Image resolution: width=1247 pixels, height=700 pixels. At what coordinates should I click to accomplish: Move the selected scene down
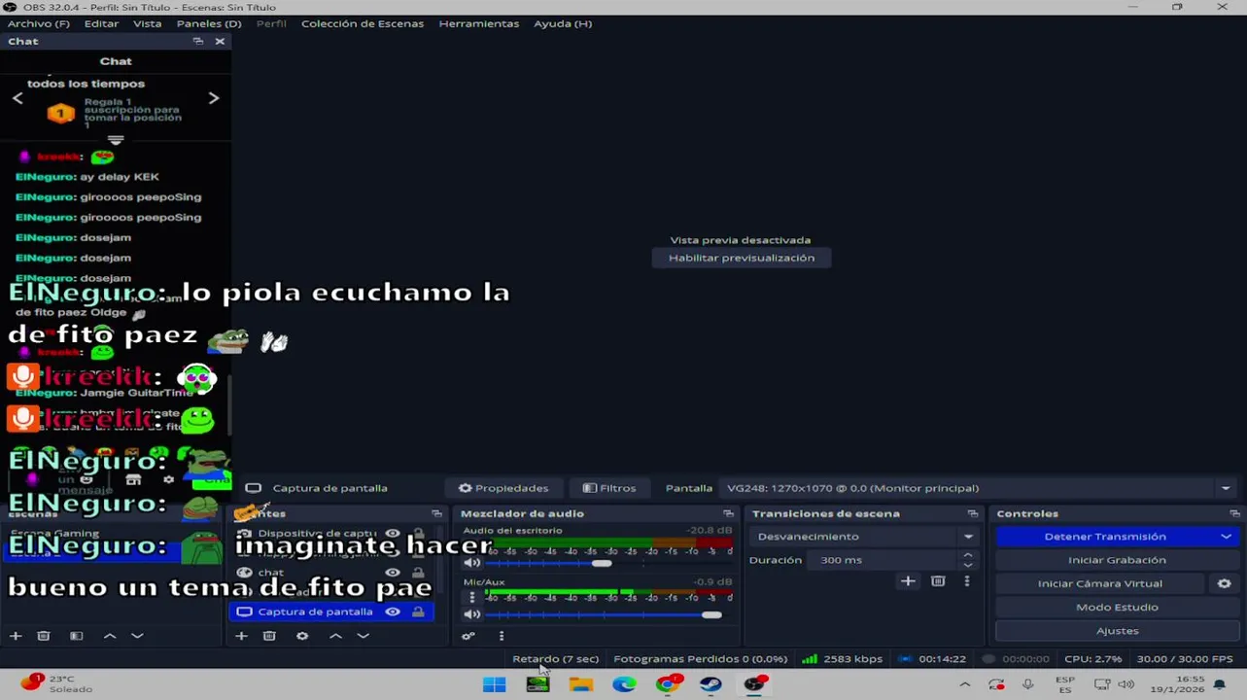coord(137,636)
